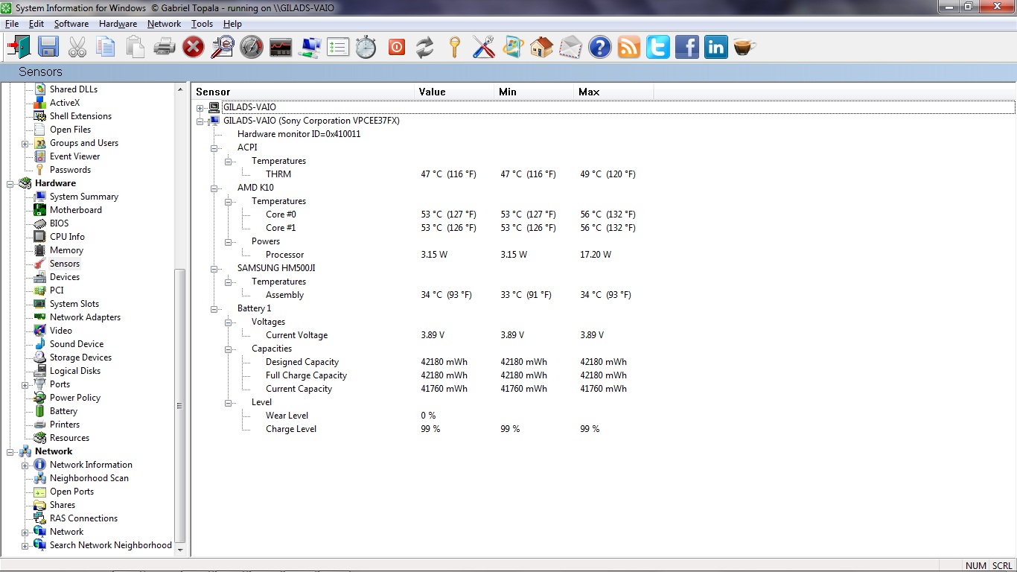Viewport: 1017px width, 572px height.
Task: Click the Max column header
Action: 614,92
